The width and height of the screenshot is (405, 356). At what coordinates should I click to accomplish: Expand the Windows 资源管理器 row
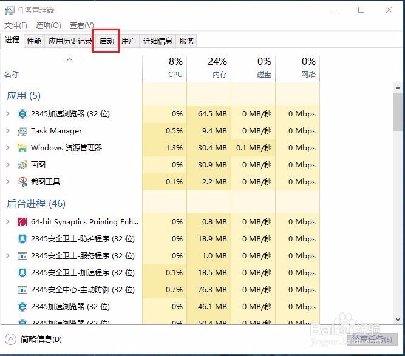8,148
